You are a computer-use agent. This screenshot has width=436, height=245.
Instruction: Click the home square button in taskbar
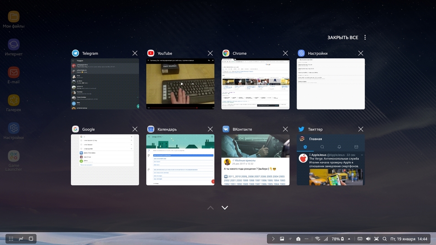(31, 239)
